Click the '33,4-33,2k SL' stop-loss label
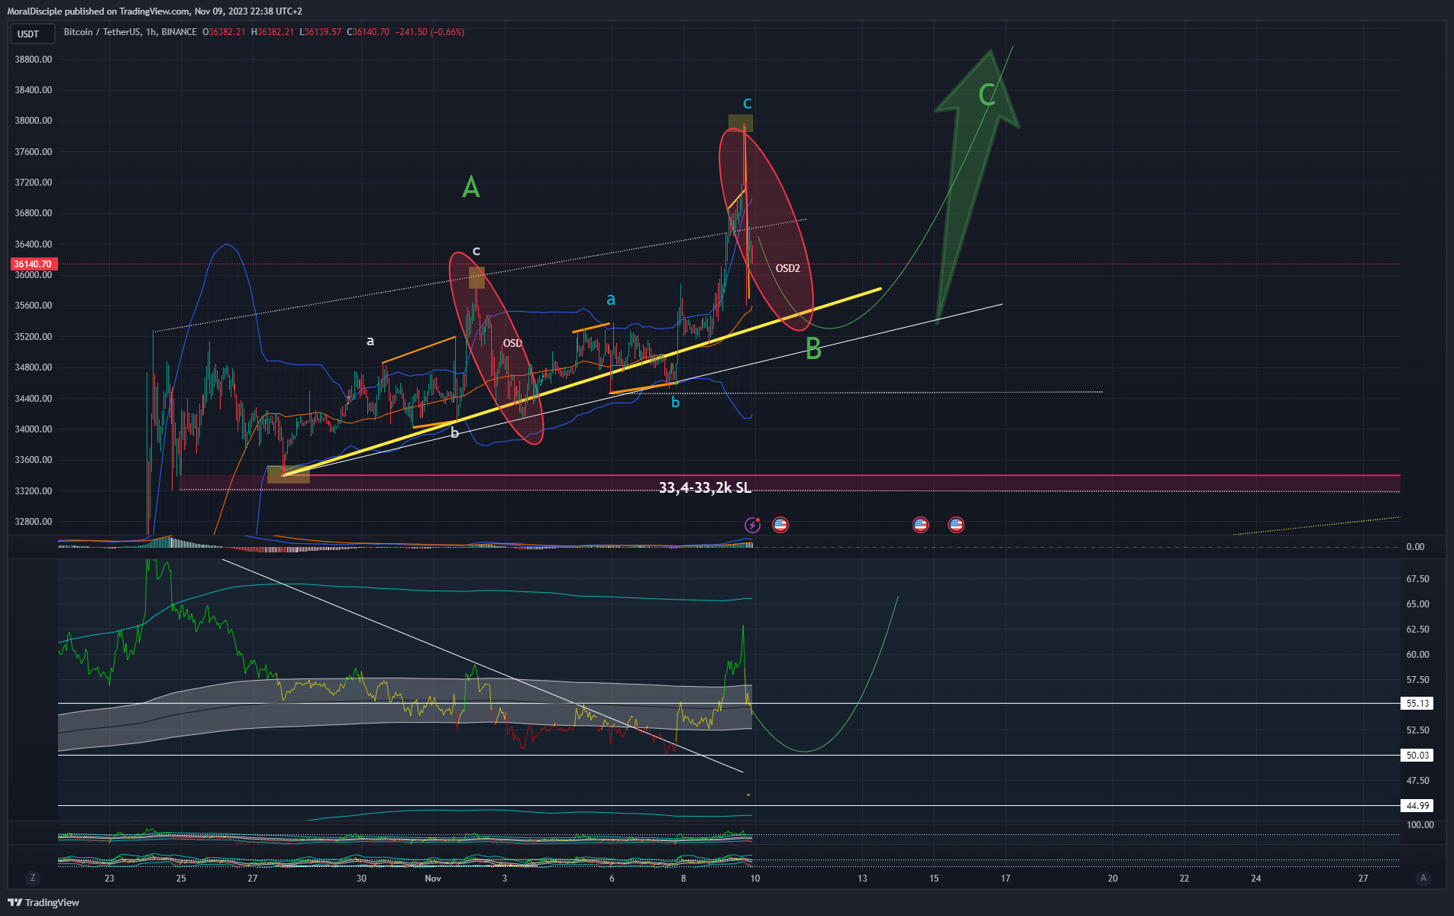 [705, 487]
